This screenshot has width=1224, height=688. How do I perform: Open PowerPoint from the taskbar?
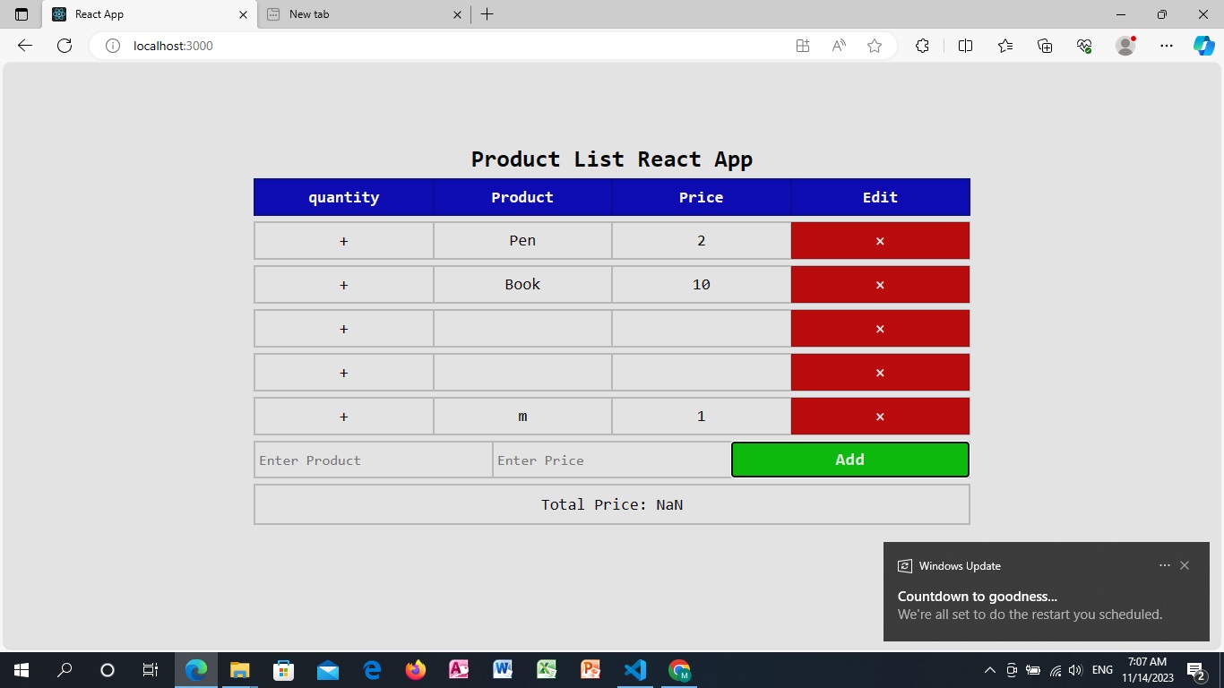[x=590, y=670]
